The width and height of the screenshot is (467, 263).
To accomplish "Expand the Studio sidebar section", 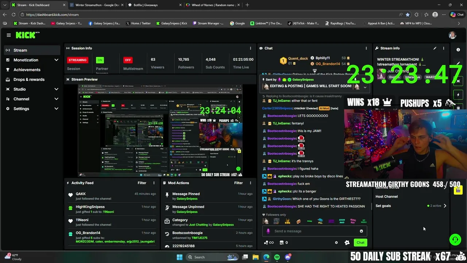I will [56, 89].
